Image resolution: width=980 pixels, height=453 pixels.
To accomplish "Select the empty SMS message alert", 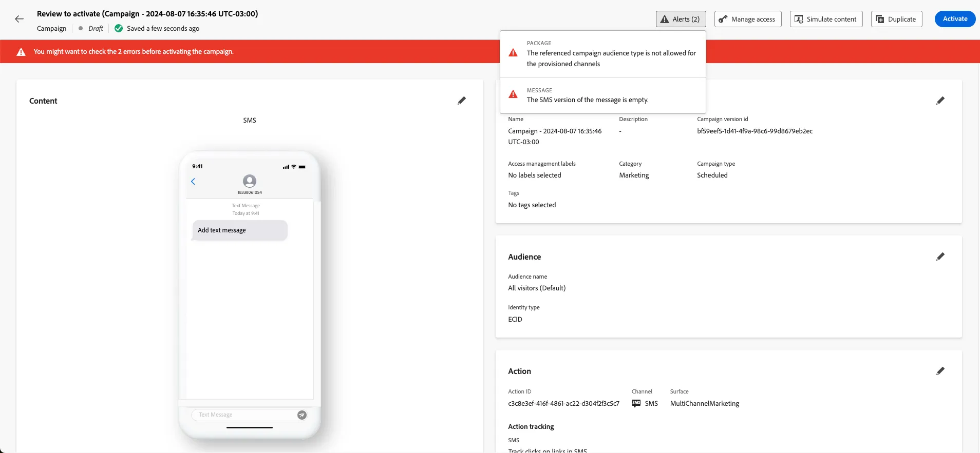I will coord(603,95).
